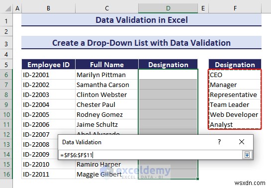The image size is (271, 188).
Task: Click the Select All corner triangle
Action: click(x=8, y=8)
